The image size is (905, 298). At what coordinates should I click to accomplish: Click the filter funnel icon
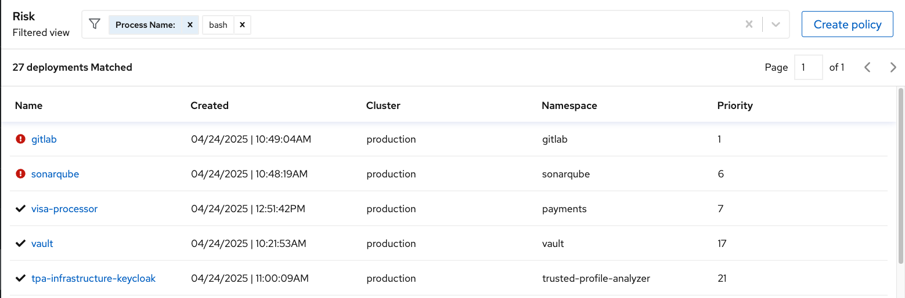click(95, 24)
